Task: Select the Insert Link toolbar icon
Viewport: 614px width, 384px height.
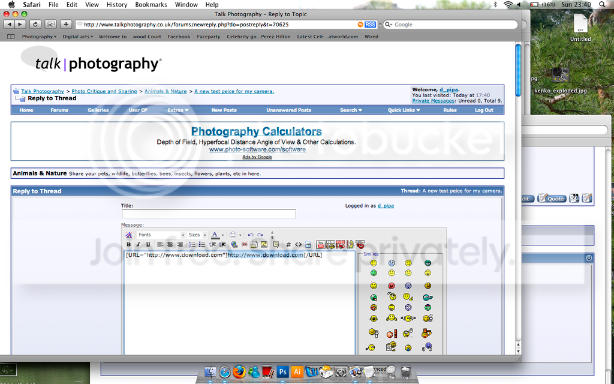Action: point(234,244)
